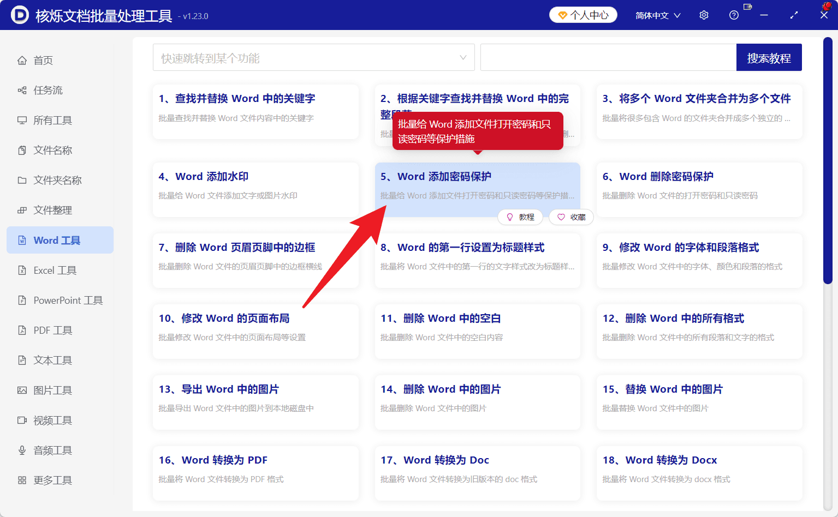Screen dimensions: 838x517
Task: Click the monitor icon beside 所有工具
Action: pyautogui.click(x=22, y=121)
